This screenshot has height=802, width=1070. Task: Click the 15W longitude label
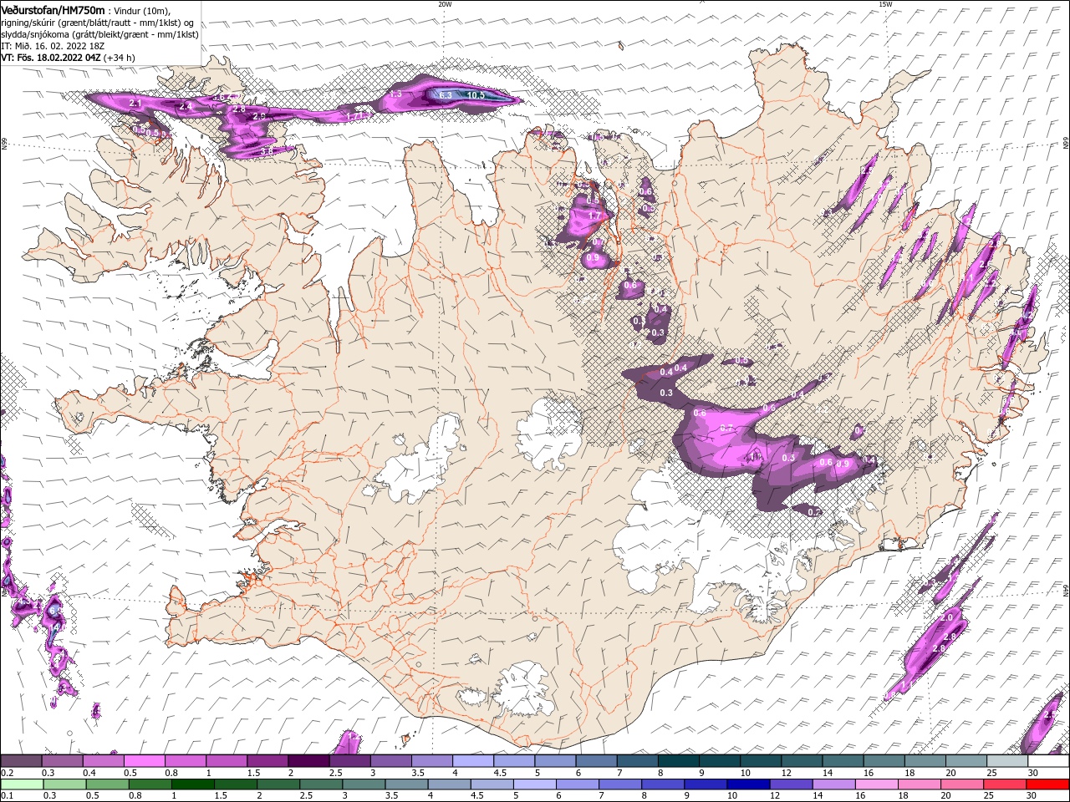click(x=885, y=4)
